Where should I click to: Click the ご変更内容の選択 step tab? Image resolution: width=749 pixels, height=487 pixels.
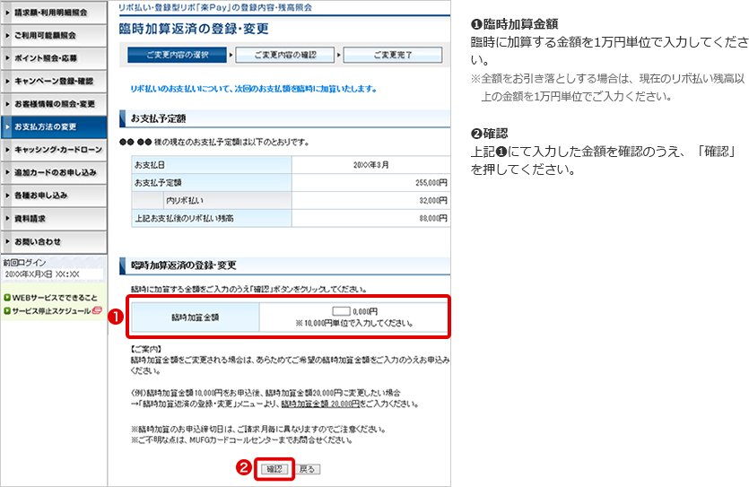(177, 55)
